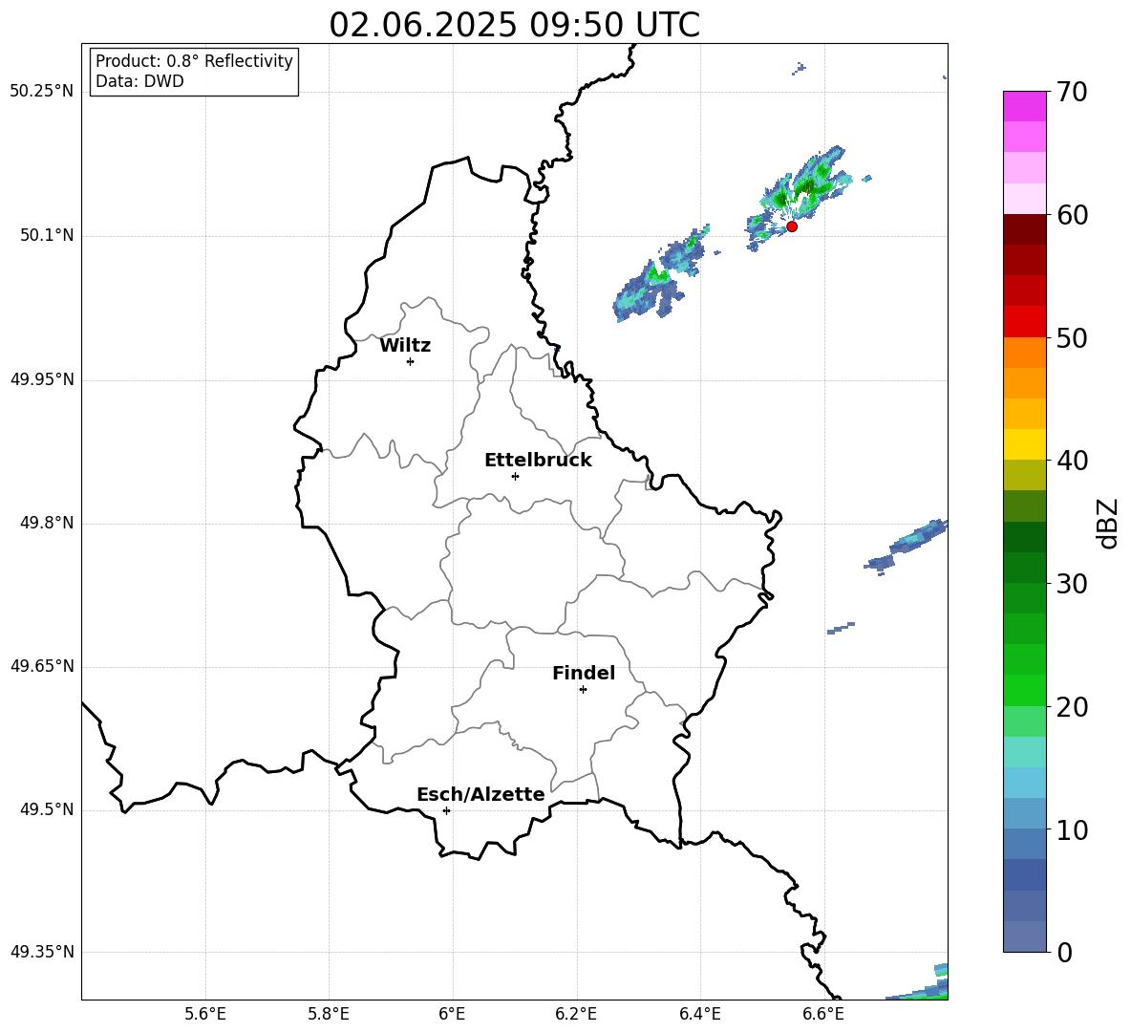
Task: Click the 49.95°N latitude label
Action: pos(42,378)
